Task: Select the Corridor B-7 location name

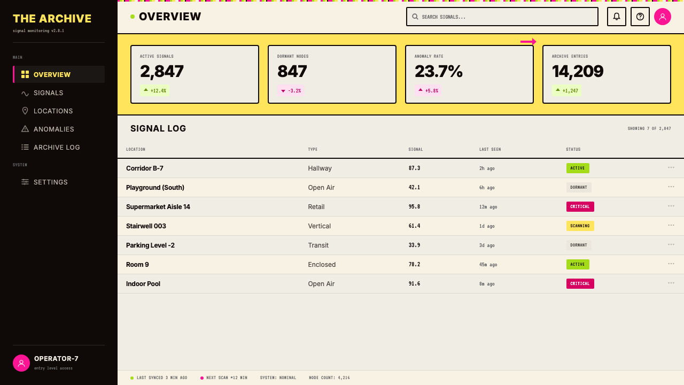Action: point(145,168)
